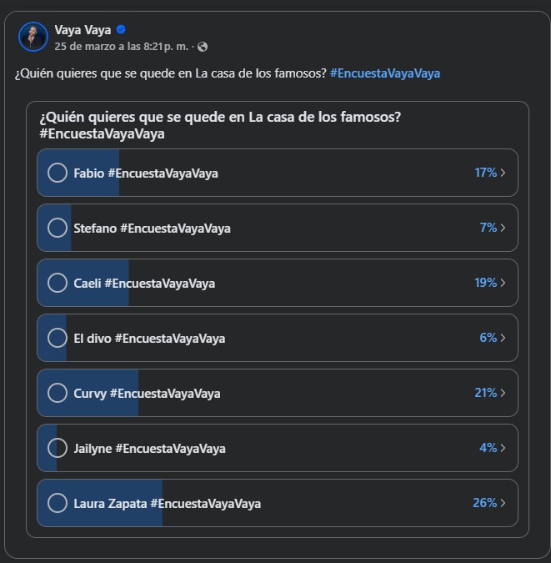Click the blue verified badge icon

click(121, 30)
